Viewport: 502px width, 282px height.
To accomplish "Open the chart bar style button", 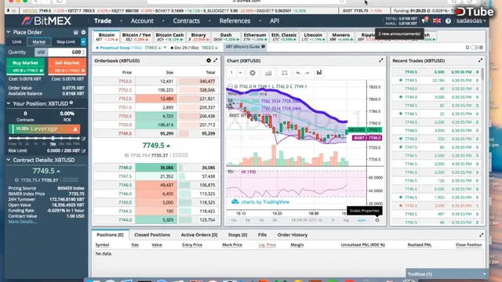I will [319, 73].
